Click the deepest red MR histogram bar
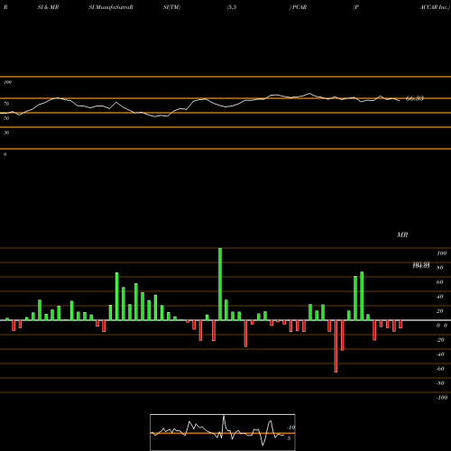The height and width of the screenshot is (451, 451). coord(336,346)
